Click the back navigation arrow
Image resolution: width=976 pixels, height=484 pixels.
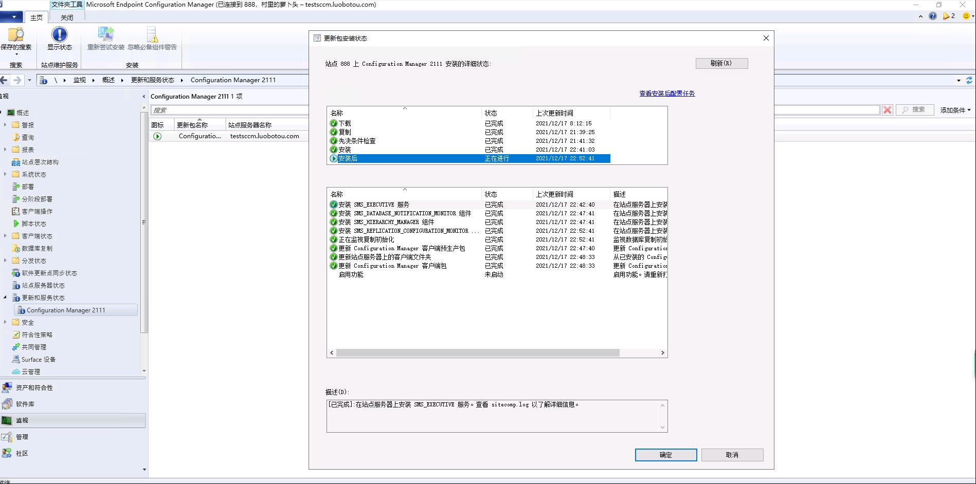point(4,80)
